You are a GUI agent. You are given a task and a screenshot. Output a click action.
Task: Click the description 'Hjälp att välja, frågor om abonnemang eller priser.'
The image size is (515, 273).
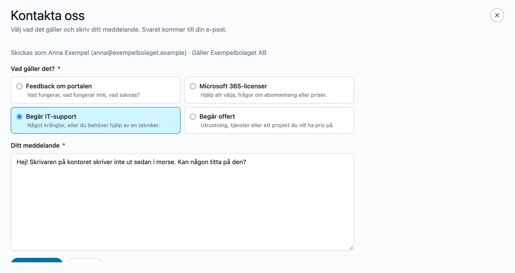(x=264, y=95)
